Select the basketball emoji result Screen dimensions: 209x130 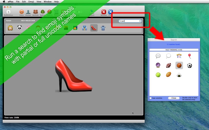tap(179, 66)
